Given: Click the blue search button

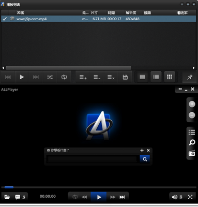Looking at the screenshot, I should click(x=145, y=159).
